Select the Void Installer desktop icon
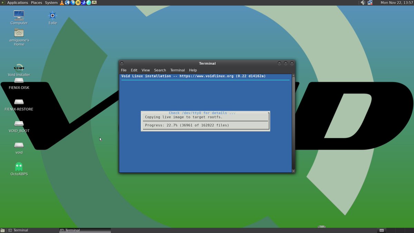The height and width of the screenshot is (233, 414). click(x=19, y=70)
